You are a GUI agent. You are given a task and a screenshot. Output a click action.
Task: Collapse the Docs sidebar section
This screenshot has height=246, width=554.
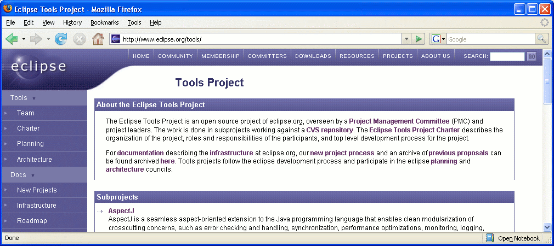pos(33,175)
